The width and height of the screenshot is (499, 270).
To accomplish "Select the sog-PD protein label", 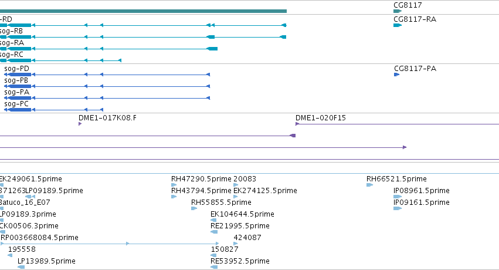I will (16, 69).
